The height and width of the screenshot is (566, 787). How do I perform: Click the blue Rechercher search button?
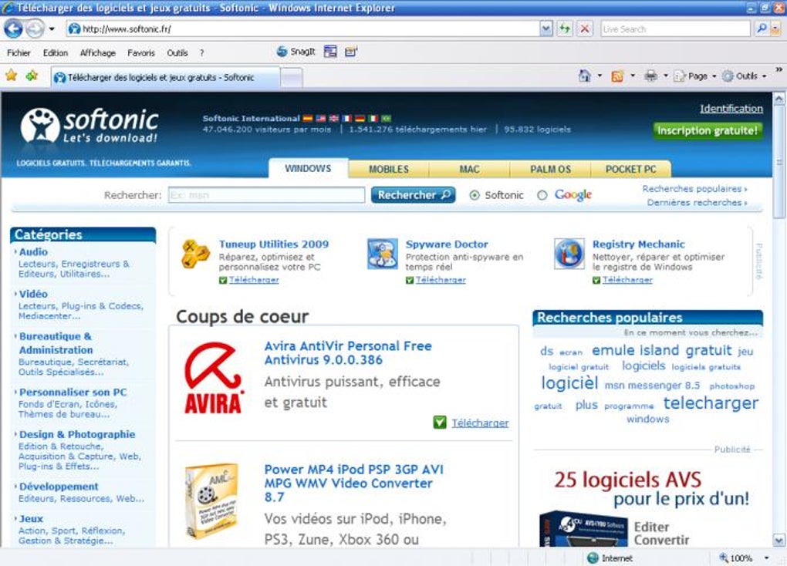(x=413, y=194)
